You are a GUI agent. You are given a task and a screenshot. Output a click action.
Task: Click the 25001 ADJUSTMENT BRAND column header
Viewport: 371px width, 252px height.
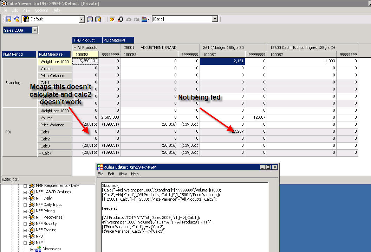[x=160, y=48]
